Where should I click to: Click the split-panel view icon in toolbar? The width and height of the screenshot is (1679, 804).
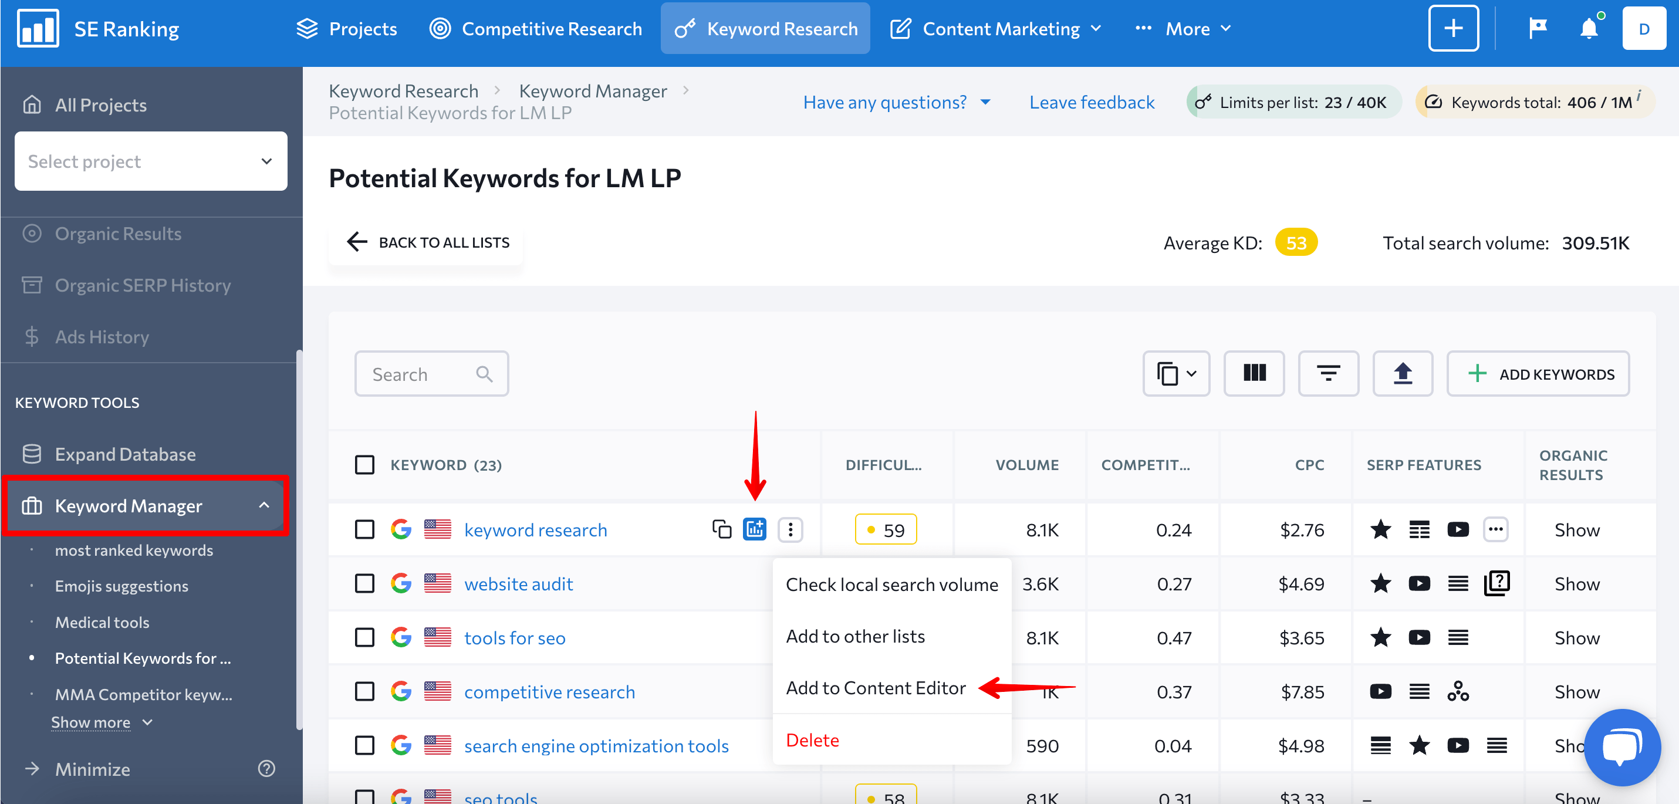(1253, 374)
